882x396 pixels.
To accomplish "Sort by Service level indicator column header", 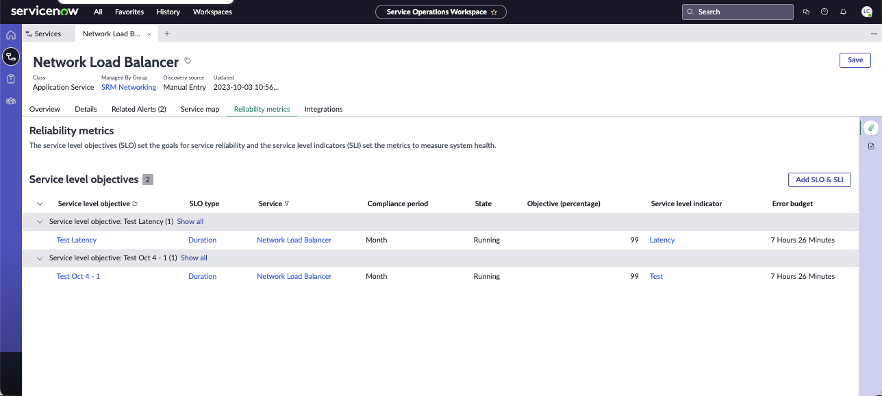I will pyautogui.click(x=686, y=203).
